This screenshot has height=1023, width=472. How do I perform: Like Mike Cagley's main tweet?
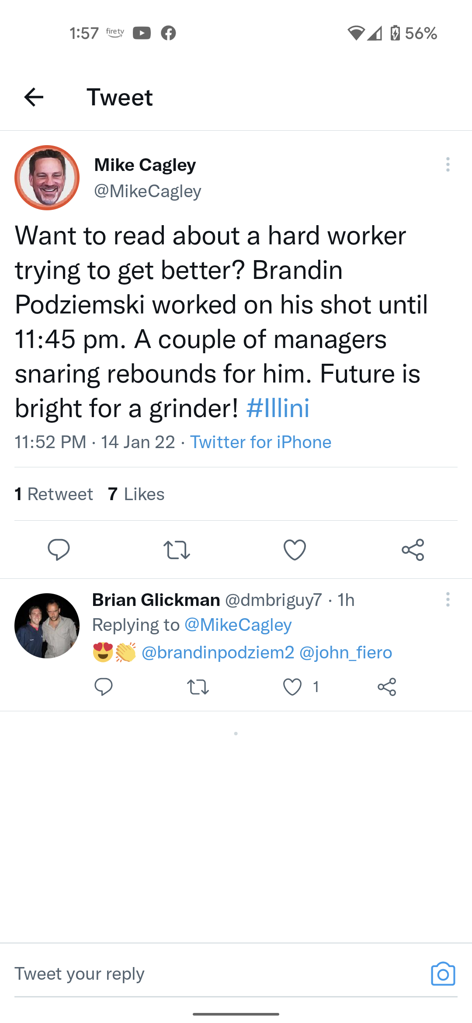pyautogui.click(x=295, y=550)
